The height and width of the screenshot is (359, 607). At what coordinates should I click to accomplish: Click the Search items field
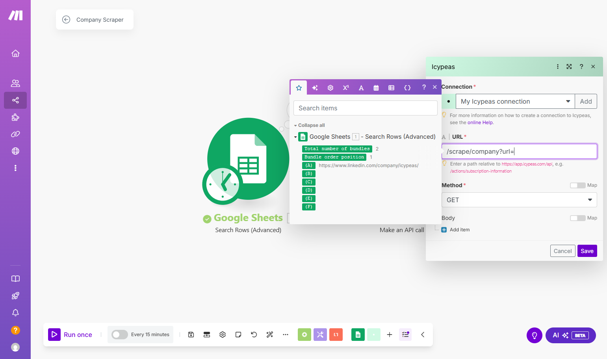[366, 108]
